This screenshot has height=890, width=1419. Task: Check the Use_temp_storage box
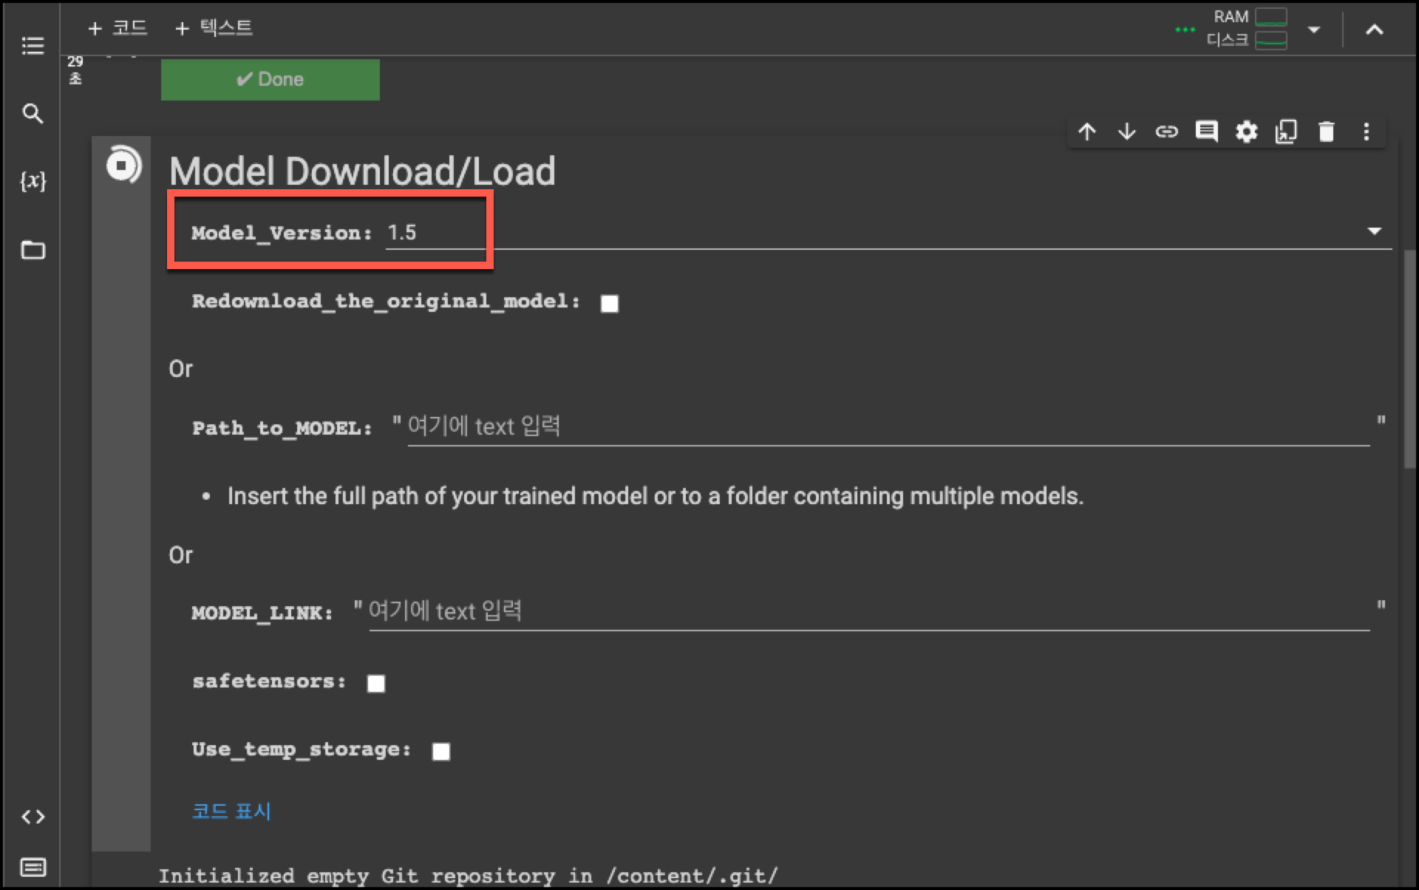click(x=441, y=752)
